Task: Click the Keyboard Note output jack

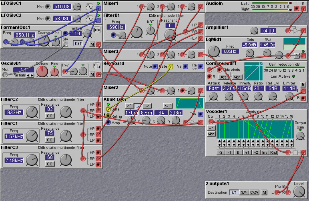Action: (x=155, y=66)
